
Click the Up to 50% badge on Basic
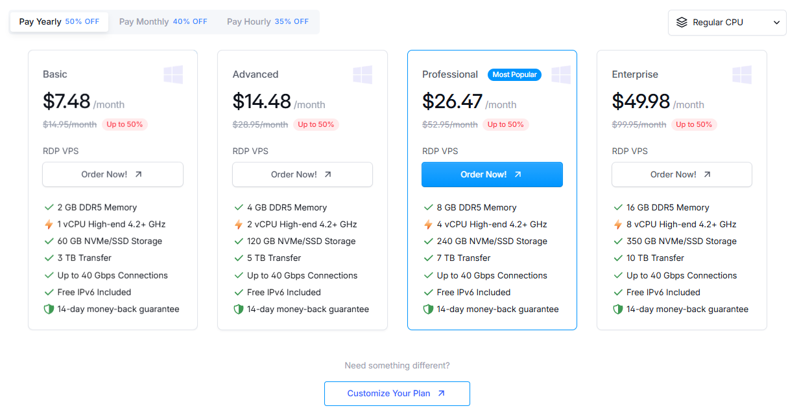tap(125, 124)
